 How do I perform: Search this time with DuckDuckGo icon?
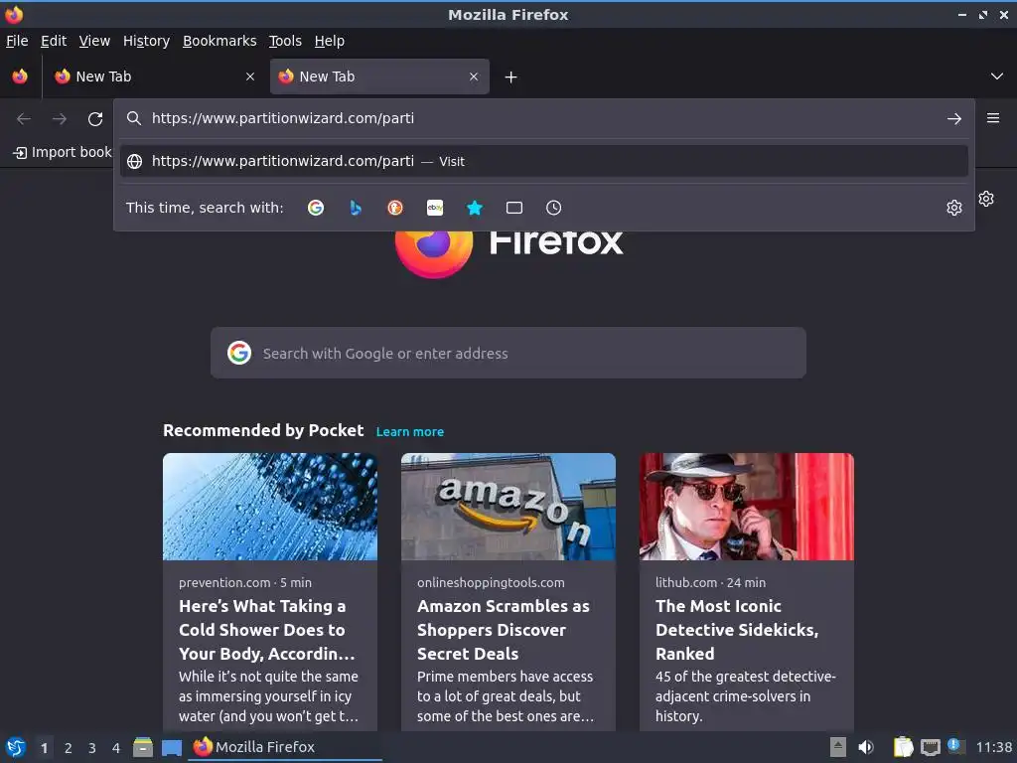click(395, 208)
